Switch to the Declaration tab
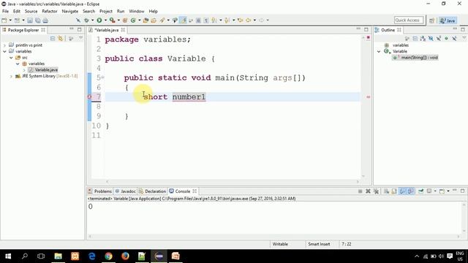The height and width of the screenshot is (263, 468). 153,191
